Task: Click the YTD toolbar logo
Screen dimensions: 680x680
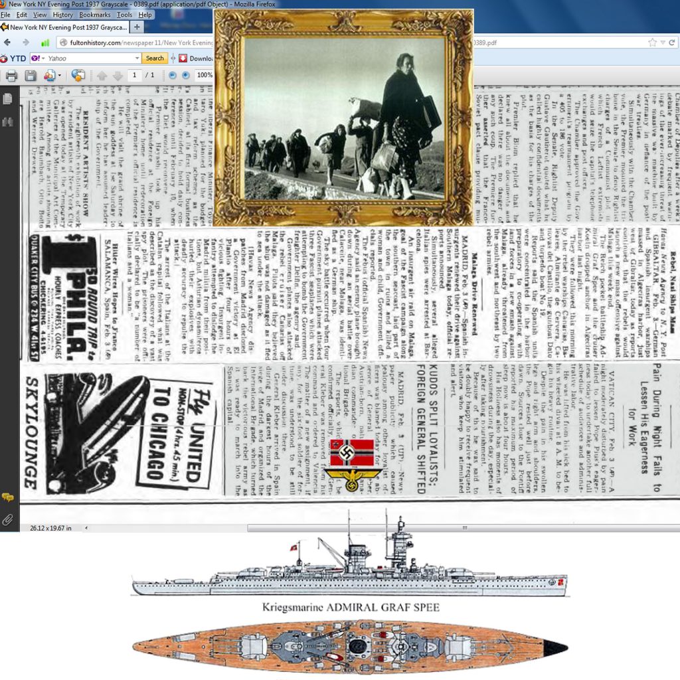Action: click(x=13, y=58)
